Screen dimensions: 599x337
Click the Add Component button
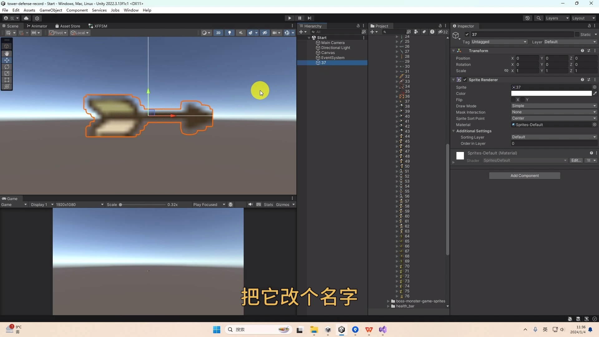[524, 175]
